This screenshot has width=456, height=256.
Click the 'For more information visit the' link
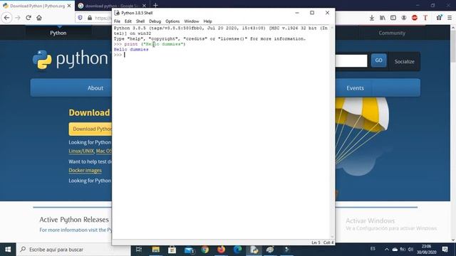(76, 230)
